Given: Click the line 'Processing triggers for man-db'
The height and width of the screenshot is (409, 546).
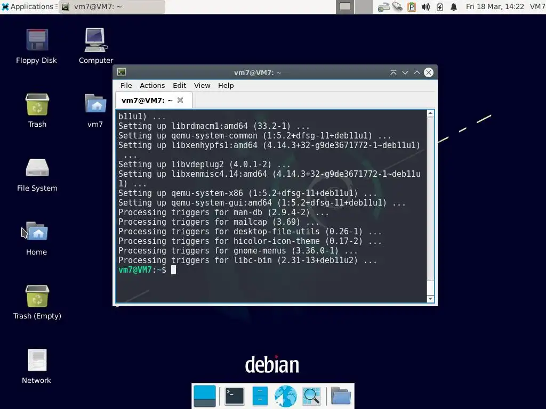Looking at the screenshot, I should 223,212.
